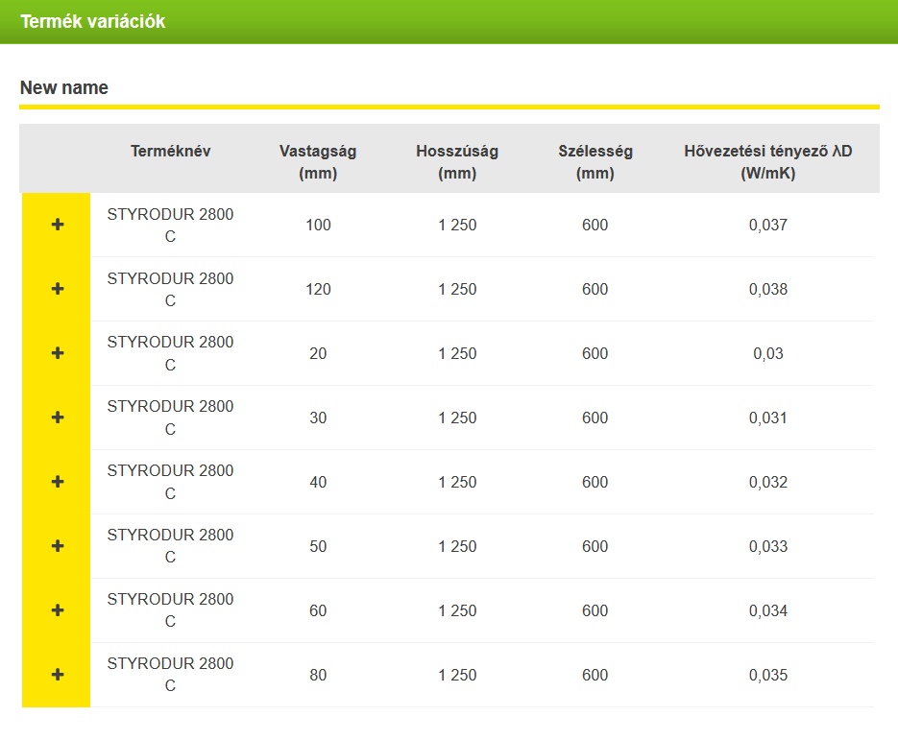Click the lambda value 0,037
898x740 pixels.
(x=768, y=225)
